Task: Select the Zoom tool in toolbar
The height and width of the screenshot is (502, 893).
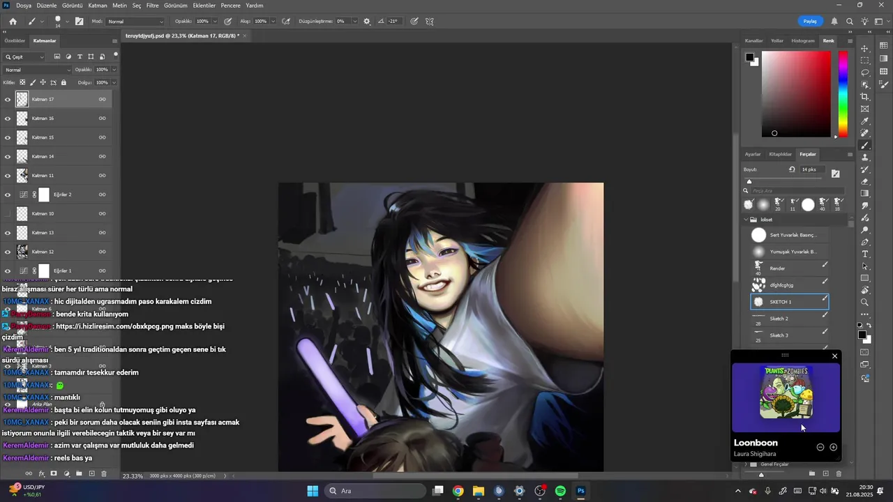Action: [865, 302]
